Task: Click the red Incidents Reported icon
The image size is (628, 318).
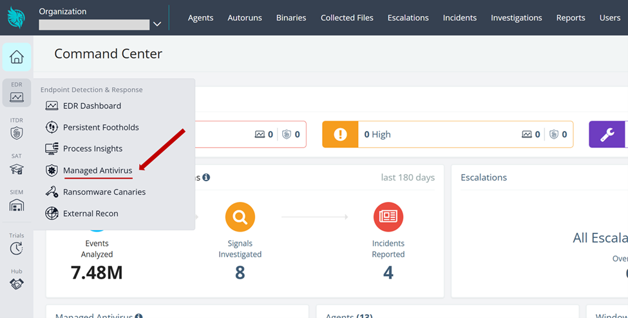Action: click(388, 217)
